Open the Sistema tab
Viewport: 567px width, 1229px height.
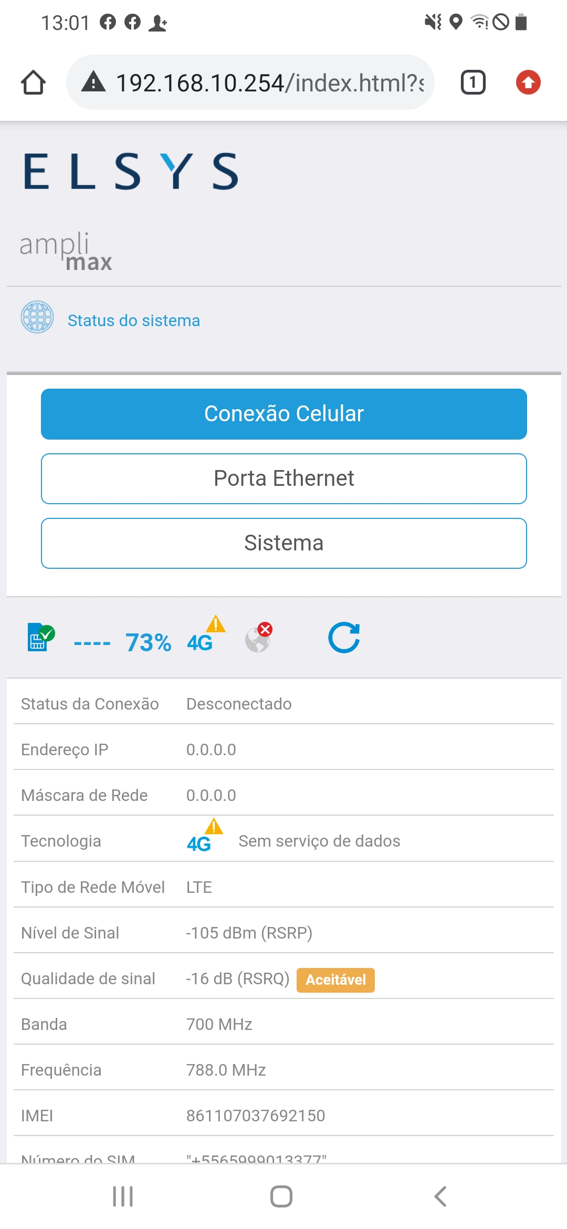(x=283, y=543)
